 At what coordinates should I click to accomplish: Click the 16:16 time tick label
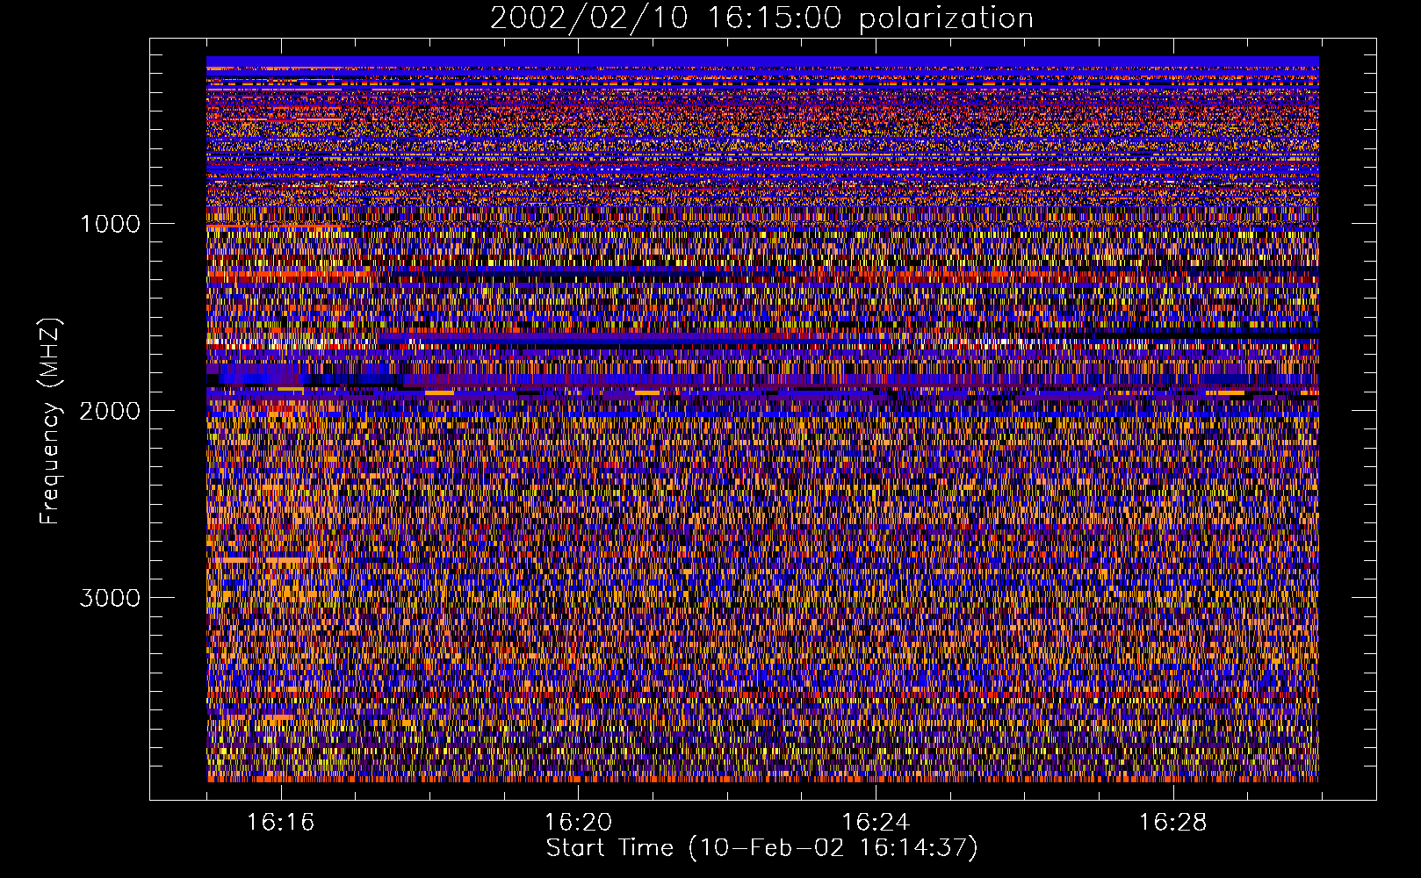[x=281, y=823]
